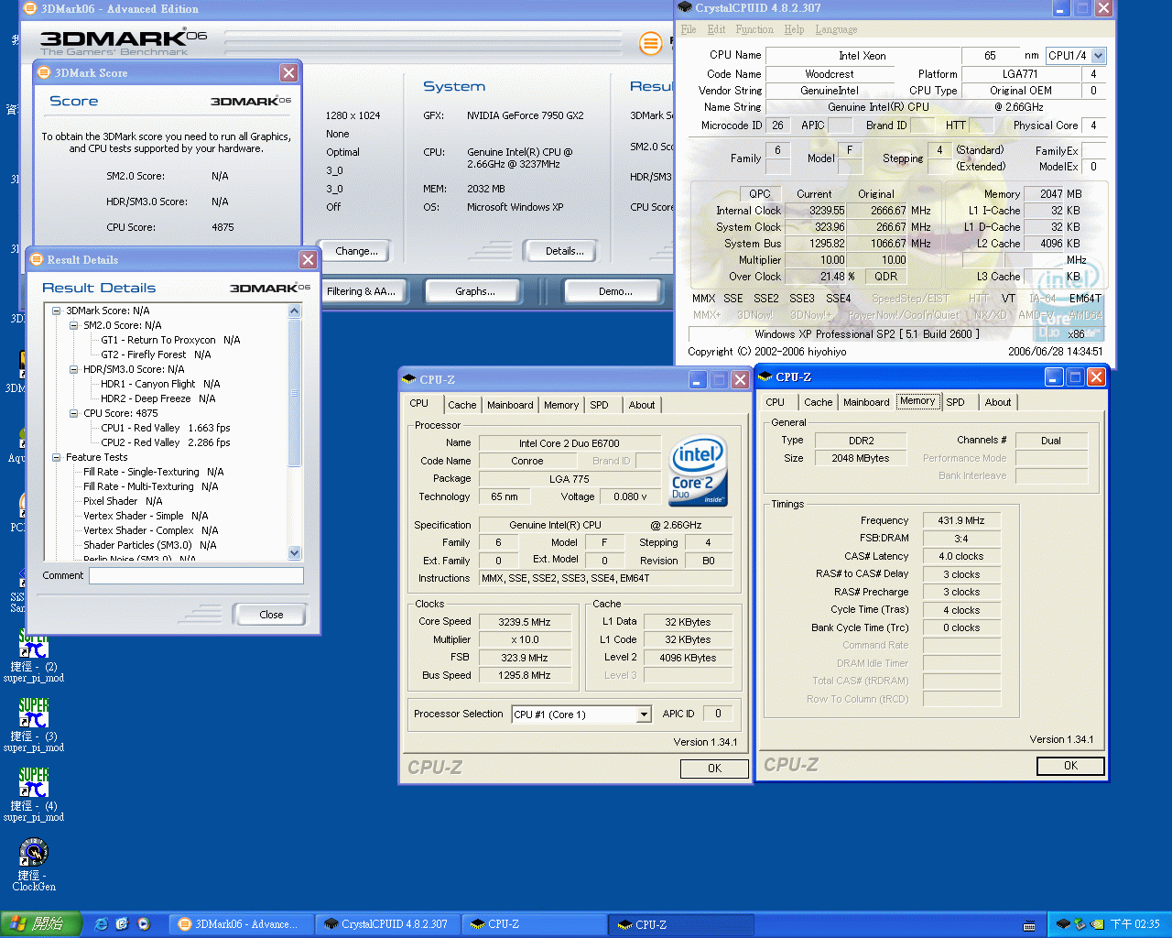Screen dimensions: 1172x938
Task: Click the Result Details scrollbar down arrow
Action: click(x=295, y=552)
